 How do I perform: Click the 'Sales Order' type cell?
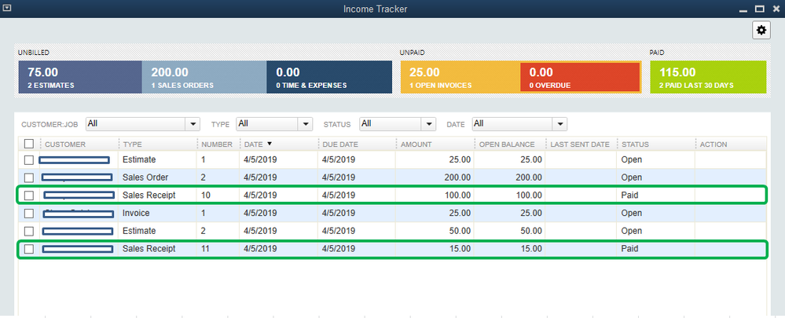point(145,177)
